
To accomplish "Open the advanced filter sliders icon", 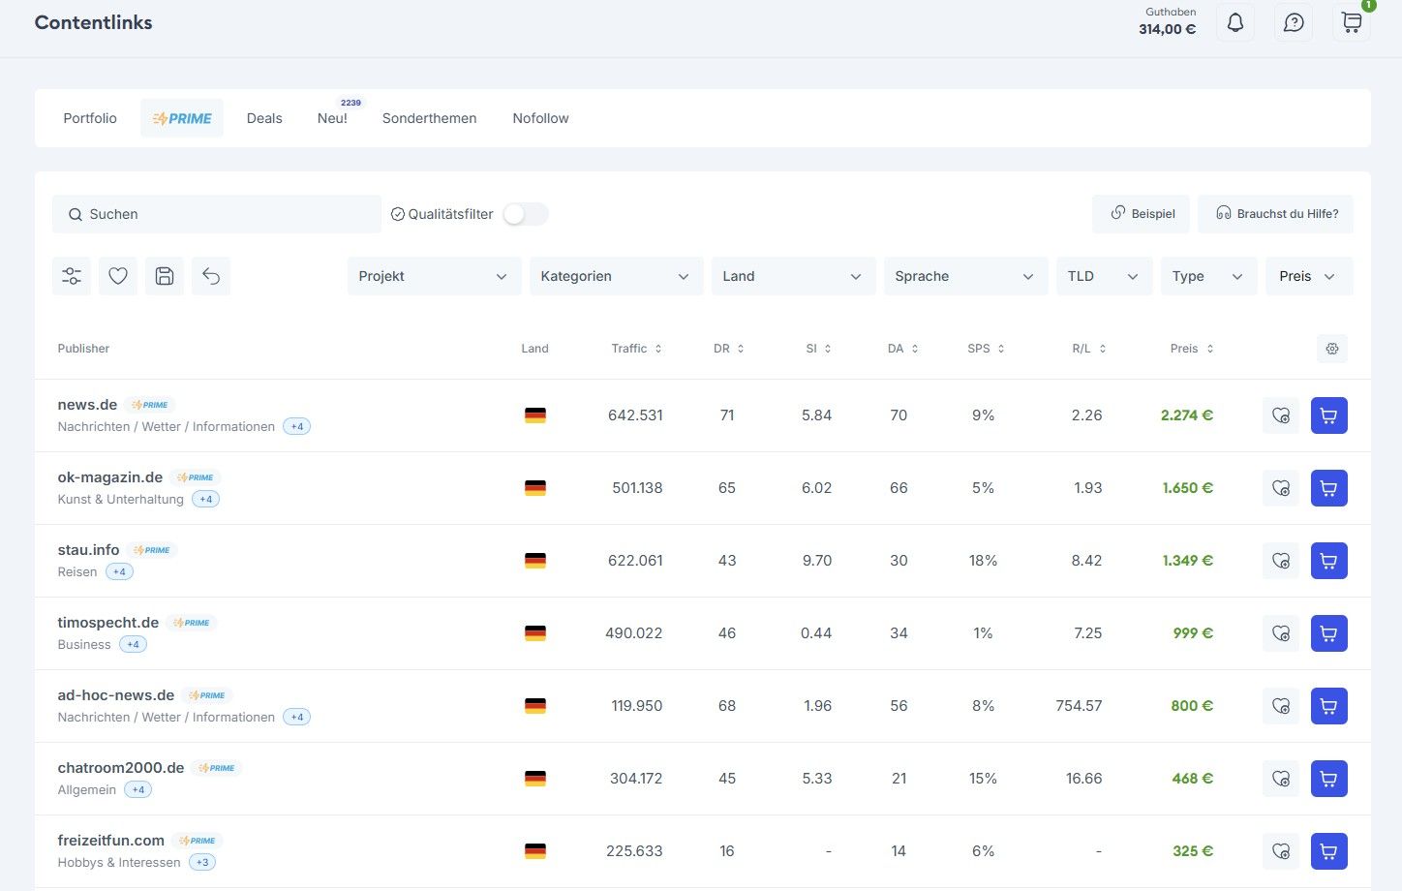I will tap(72, 276).
